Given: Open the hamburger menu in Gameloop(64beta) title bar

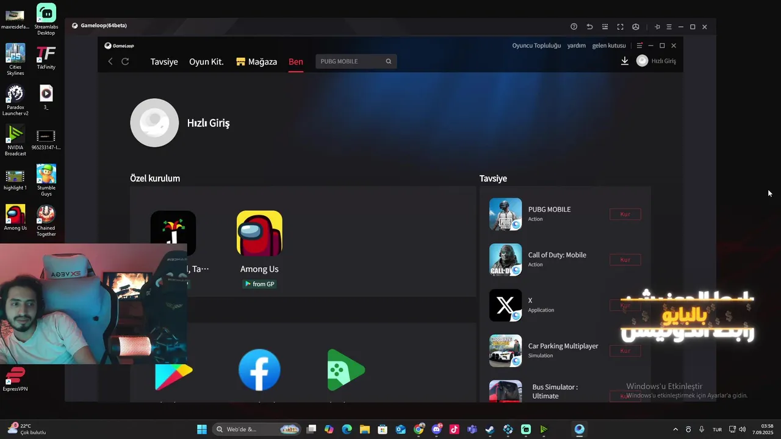Looking at the screenshot, I should [669, 27].
